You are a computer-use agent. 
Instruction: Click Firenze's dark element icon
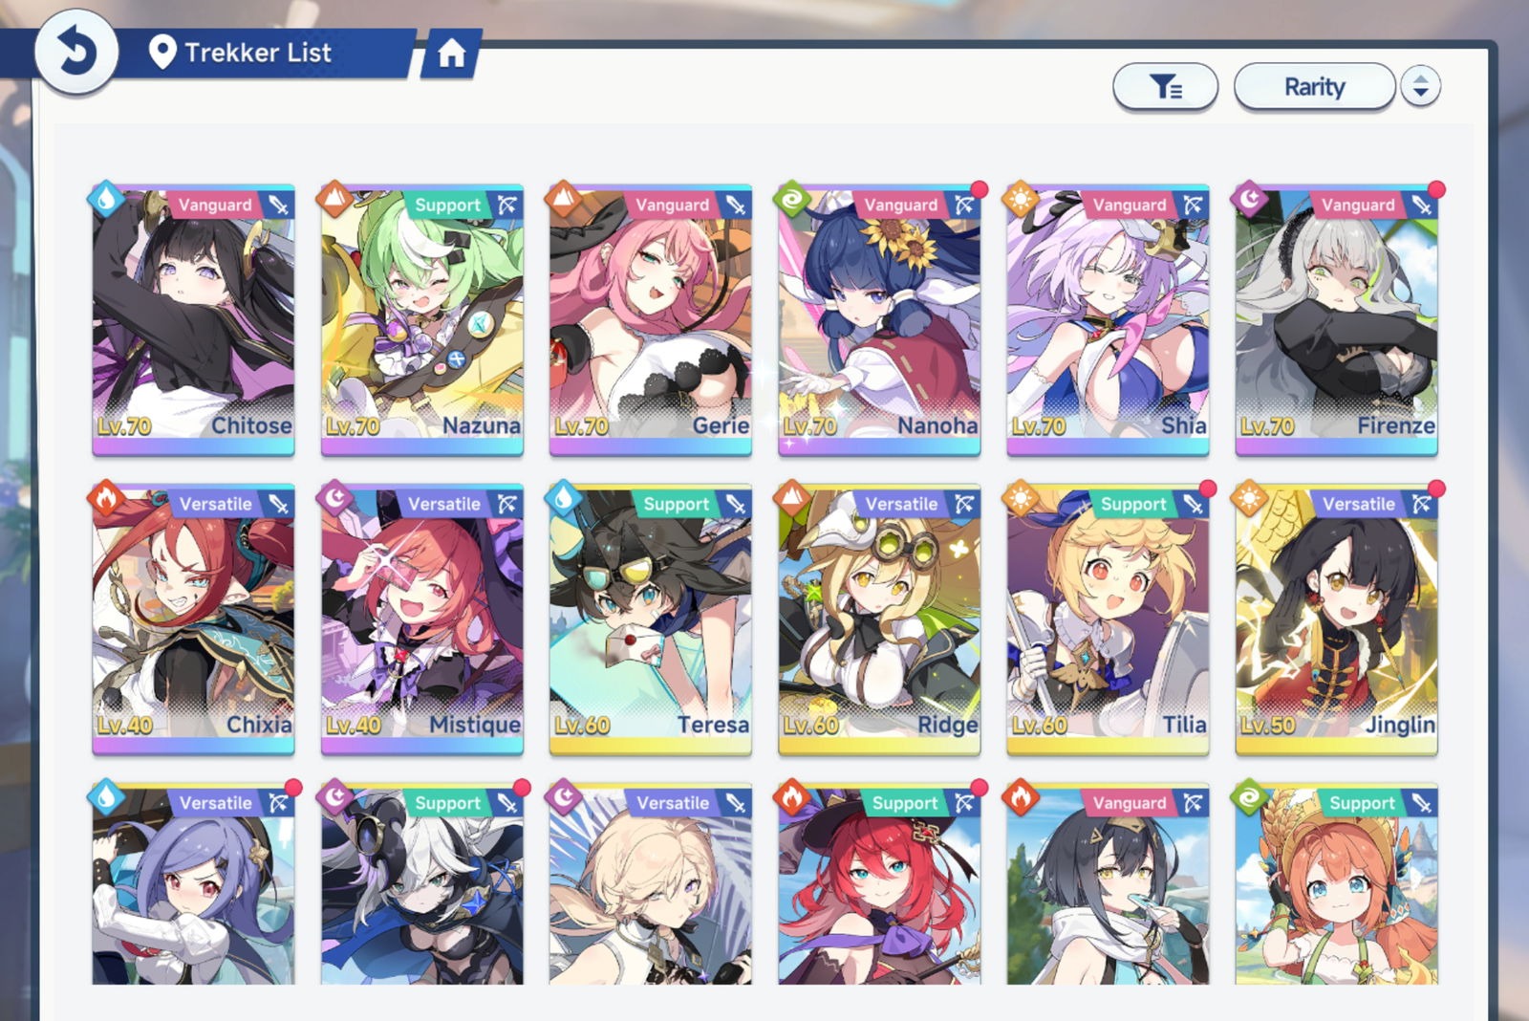click(1249, 200)
